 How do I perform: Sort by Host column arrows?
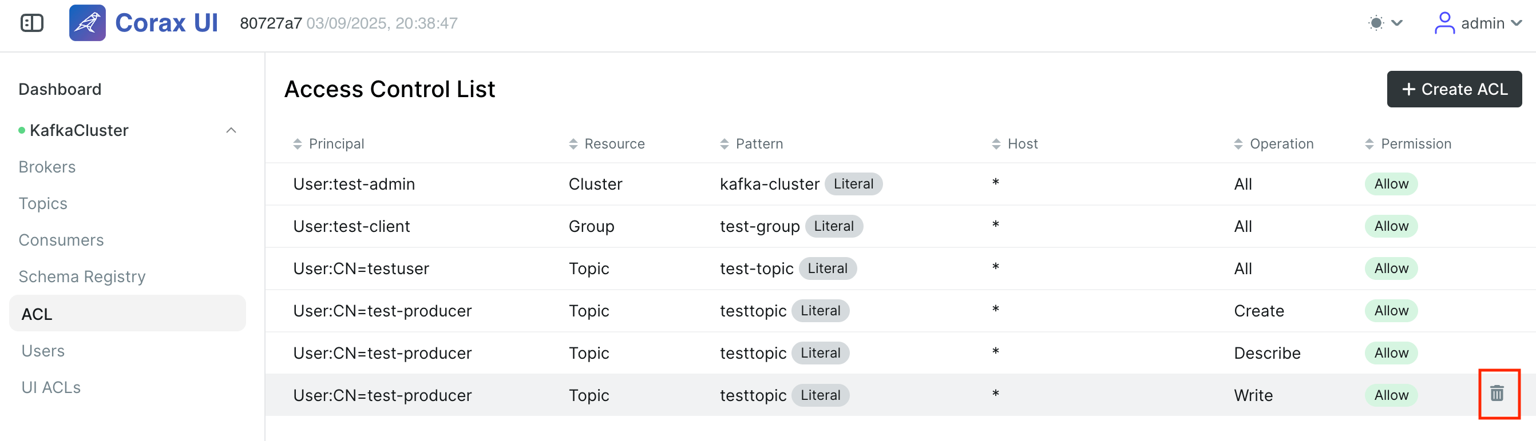[996, 144]
